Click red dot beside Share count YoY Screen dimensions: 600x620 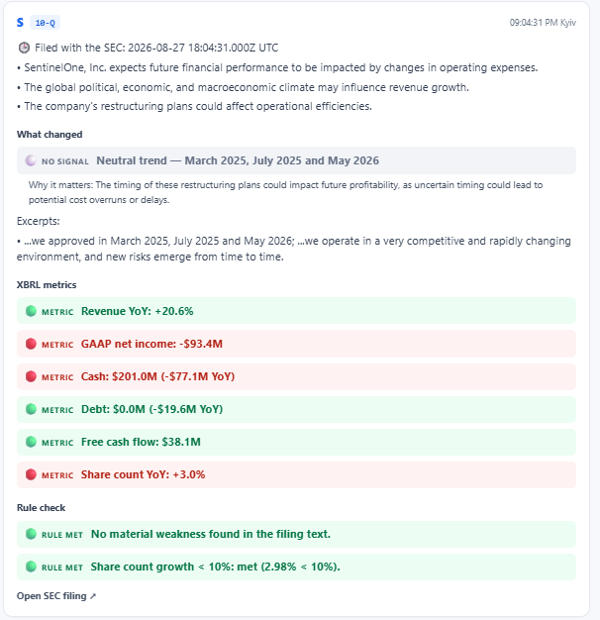tap(31, 474)
